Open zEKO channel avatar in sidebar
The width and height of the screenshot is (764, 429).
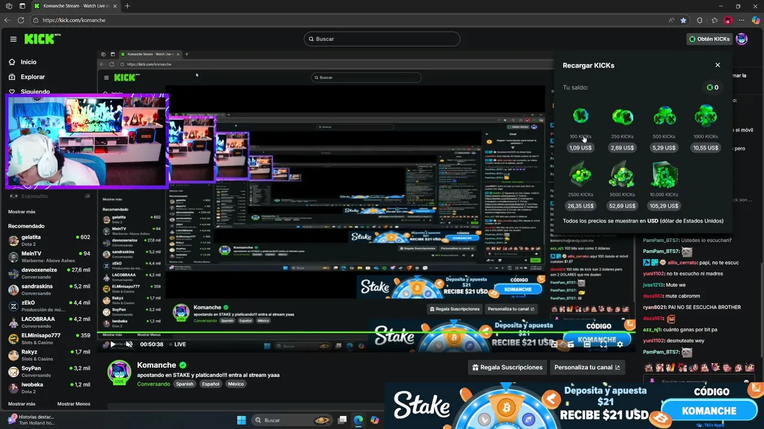pyautogui.click(x=13, y=306)
